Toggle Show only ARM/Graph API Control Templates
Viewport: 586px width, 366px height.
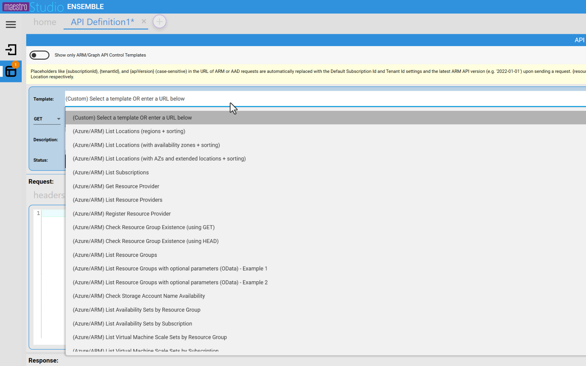(x=39, y=55)
